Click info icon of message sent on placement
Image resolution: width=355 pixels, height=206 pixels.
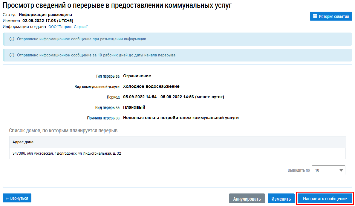(x=12, y=39)
